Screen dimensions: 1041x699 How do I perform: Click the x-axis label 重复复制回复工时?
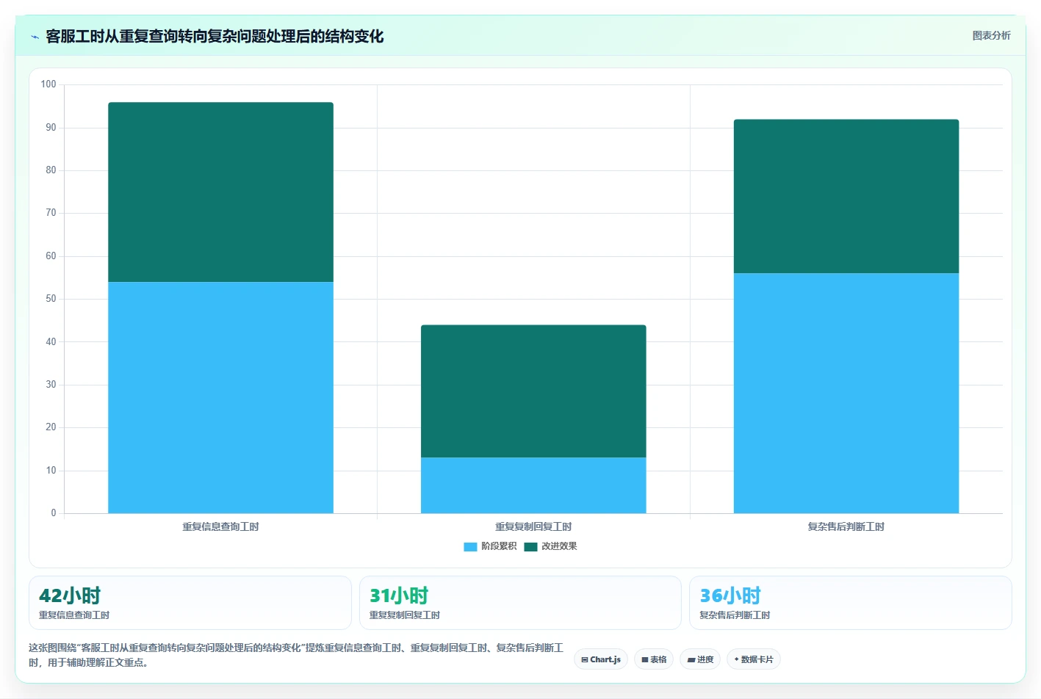click(533, 526)
